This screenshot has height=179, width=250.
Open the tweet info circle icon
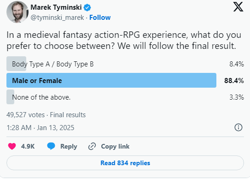coord(238,127)
